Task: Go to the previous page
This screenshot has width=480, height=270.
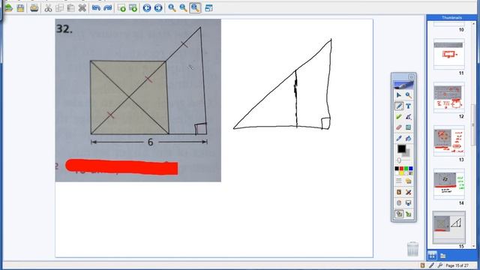Action: tap(147, 8)
